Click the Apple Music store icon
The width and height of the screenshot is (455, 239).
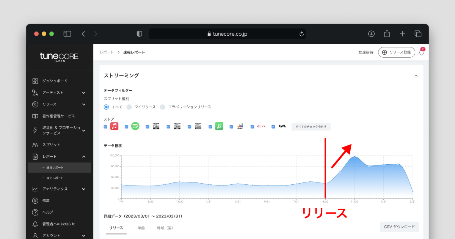[x=114, y=126]
